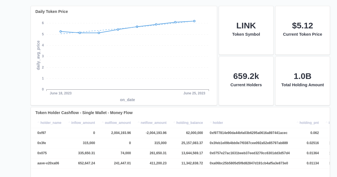Image resolution: width=337 pixels, height=177 pixels.
Task: Click the sort caret beside netflow_amount column
Action: tap(139, 122)
